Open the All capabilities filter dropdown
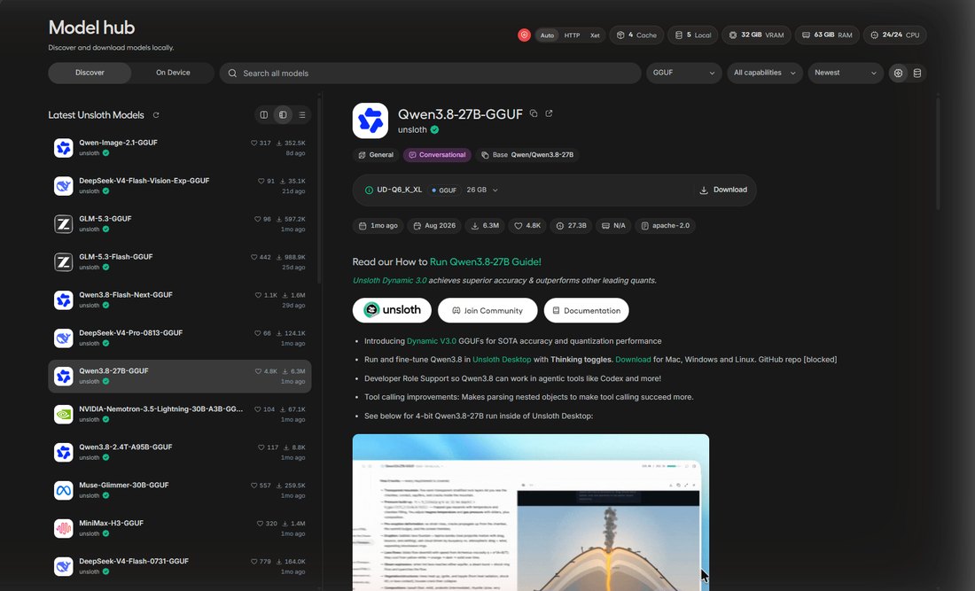 pyautogui.click(x=765, y=73)
